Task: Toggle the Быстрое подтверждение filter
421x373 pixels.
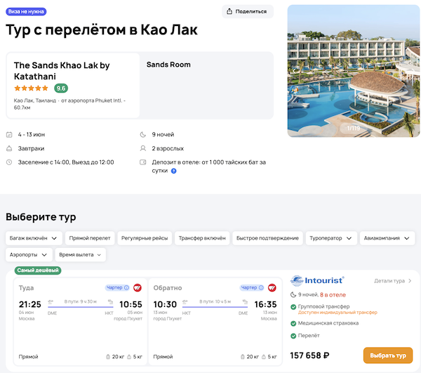Action: (267, 238)
